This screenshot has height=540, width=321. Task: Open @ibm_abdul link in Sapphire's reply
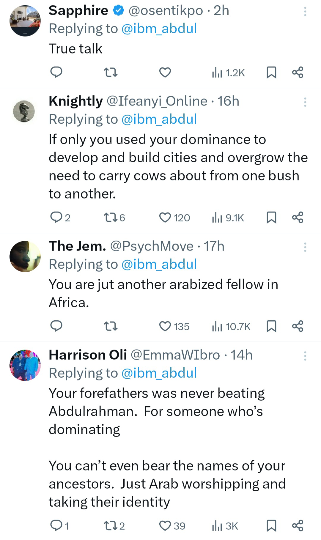(x=159, y=29)
